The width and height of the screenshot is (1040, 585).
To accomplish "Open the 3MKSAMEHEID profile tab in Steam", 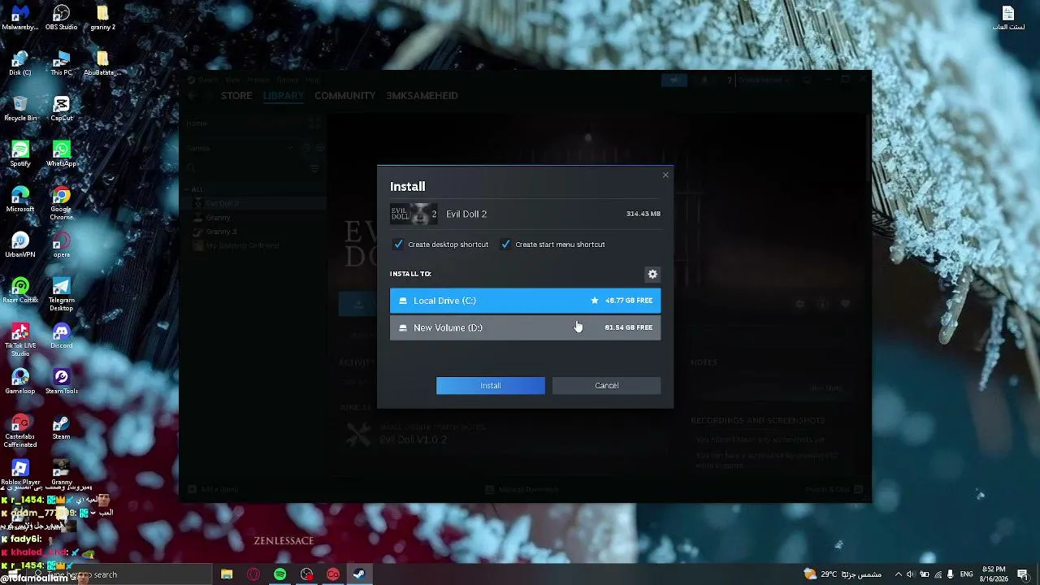I will pos(422,96).
